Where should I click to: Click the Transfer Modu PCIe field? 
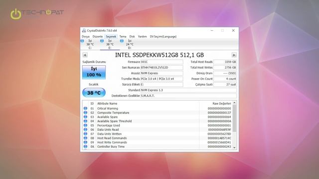click(x=161, y=79)
